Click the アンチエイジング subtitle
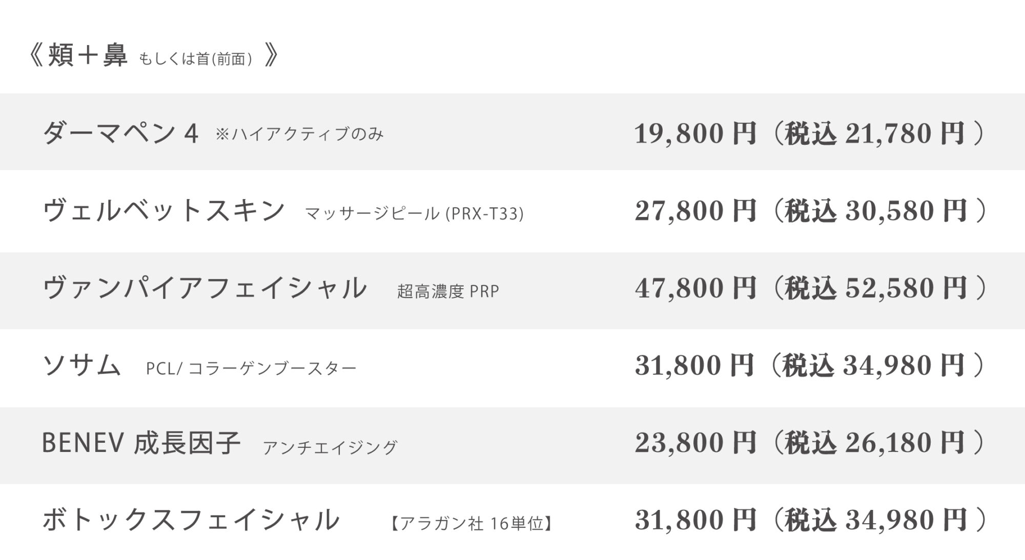This screenshot has height=560, width=1025. [330, 447]
